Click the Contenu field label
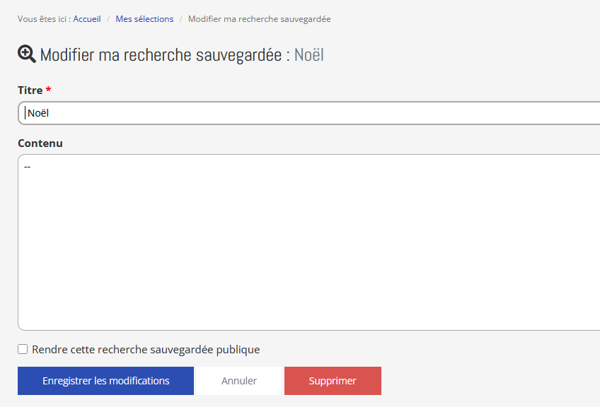The width and height of the screenshot is (600, 407). click(x=40, y=143)
